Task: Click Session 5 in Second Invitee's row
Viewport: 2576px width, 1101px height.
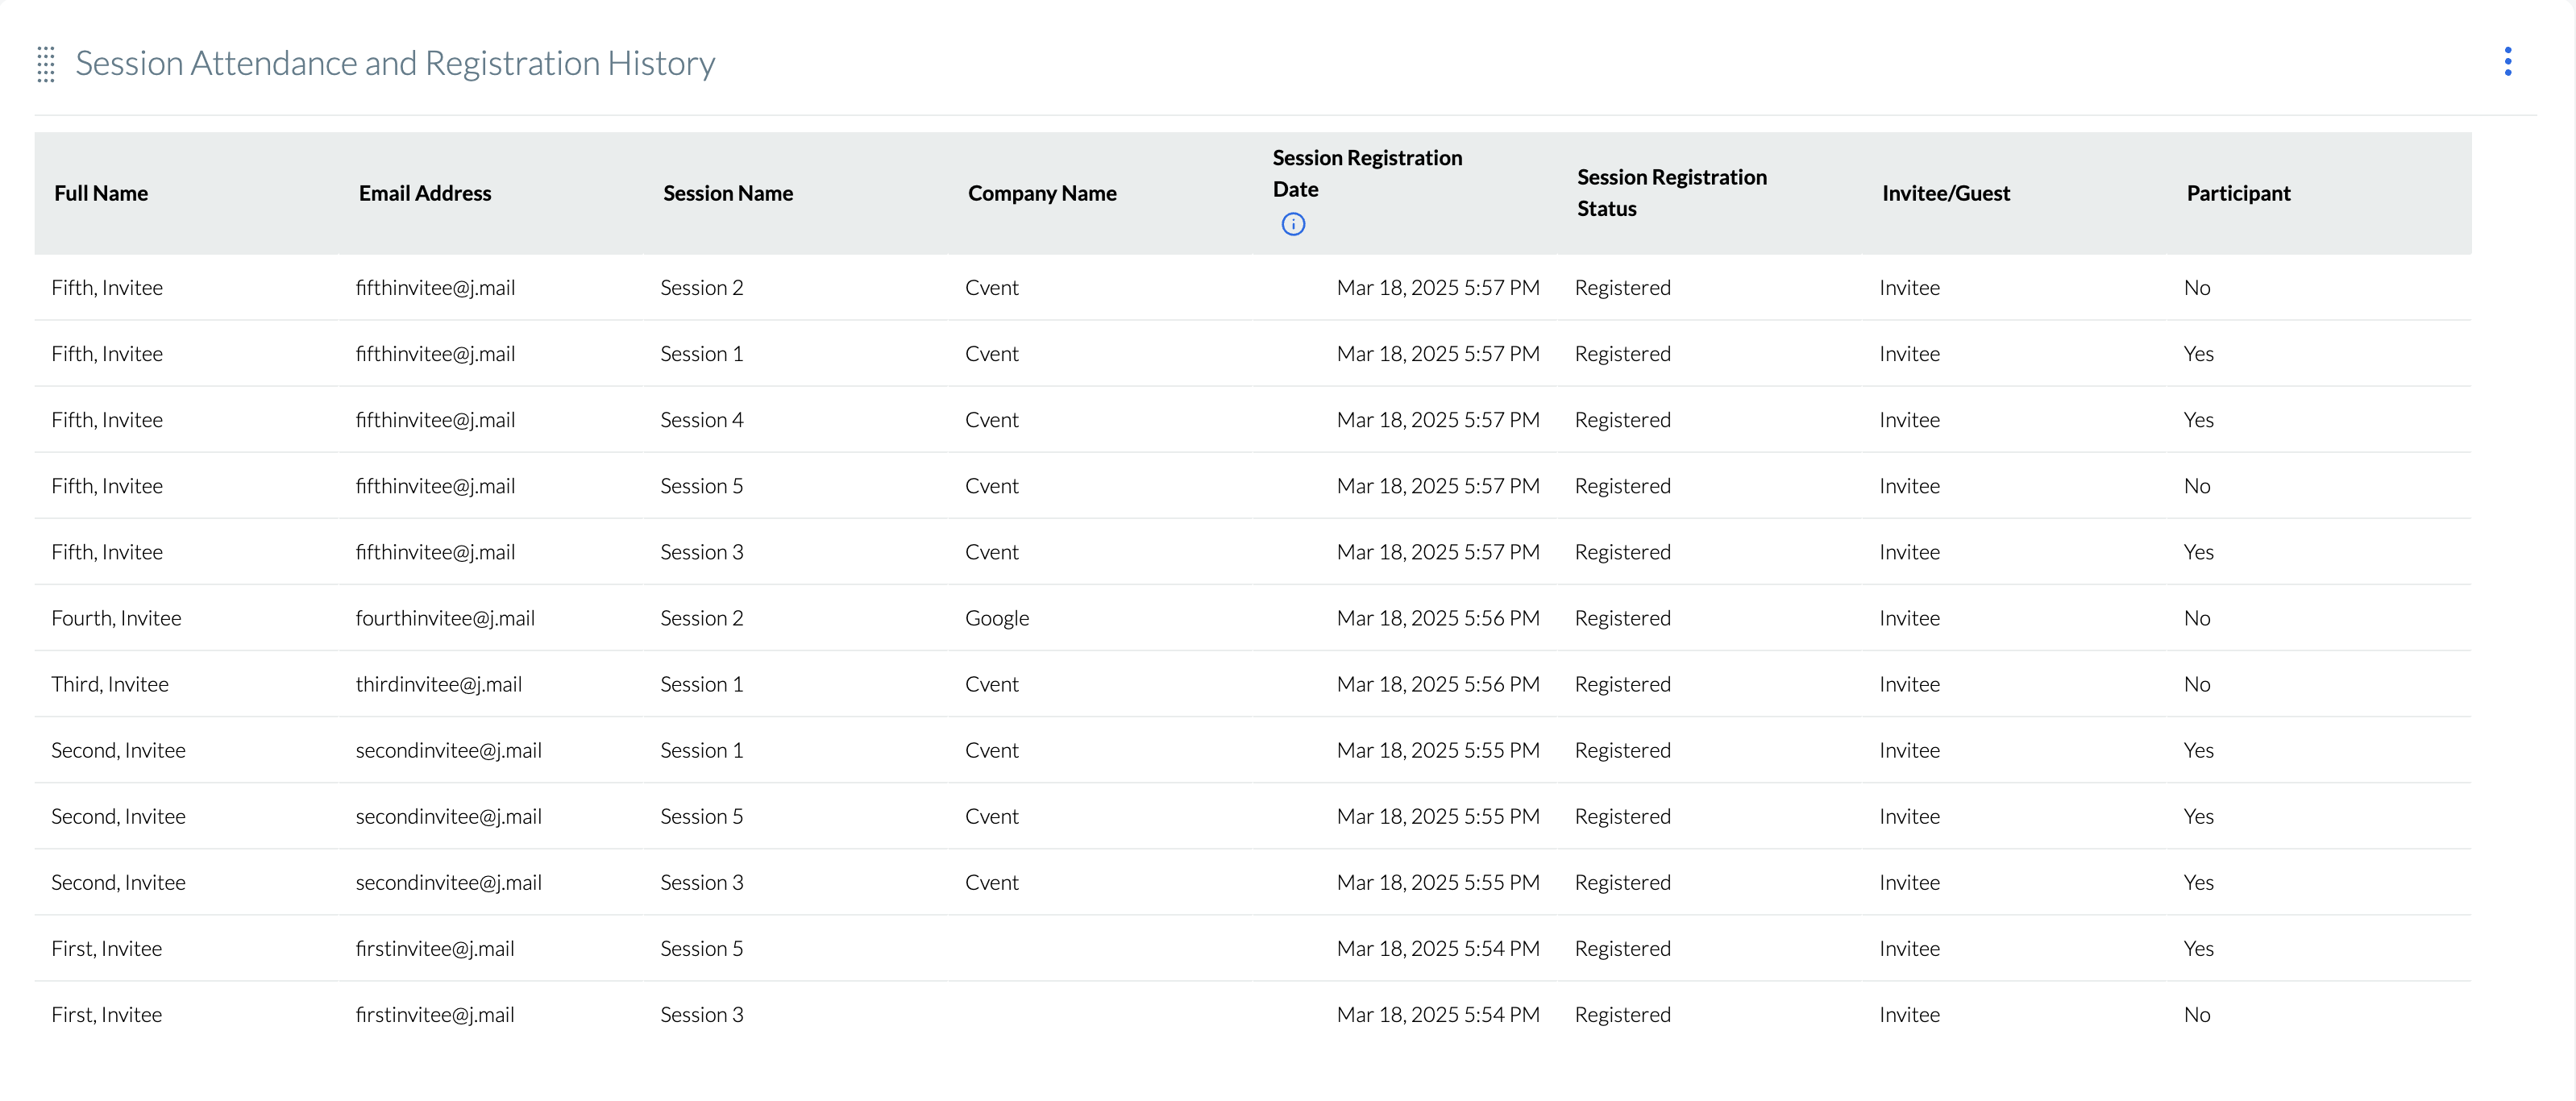Action: tap(702, 816)
